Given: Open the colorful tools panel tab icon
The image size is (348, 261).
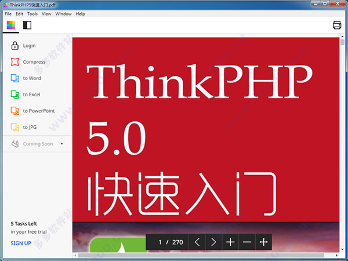Looking at the screenshot, I should click(x=10, y=25).
